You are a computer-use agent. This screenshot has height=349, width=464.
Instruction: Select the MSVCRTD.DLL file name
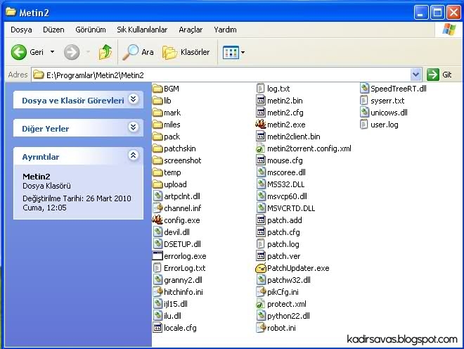click(x=291, y=208)
